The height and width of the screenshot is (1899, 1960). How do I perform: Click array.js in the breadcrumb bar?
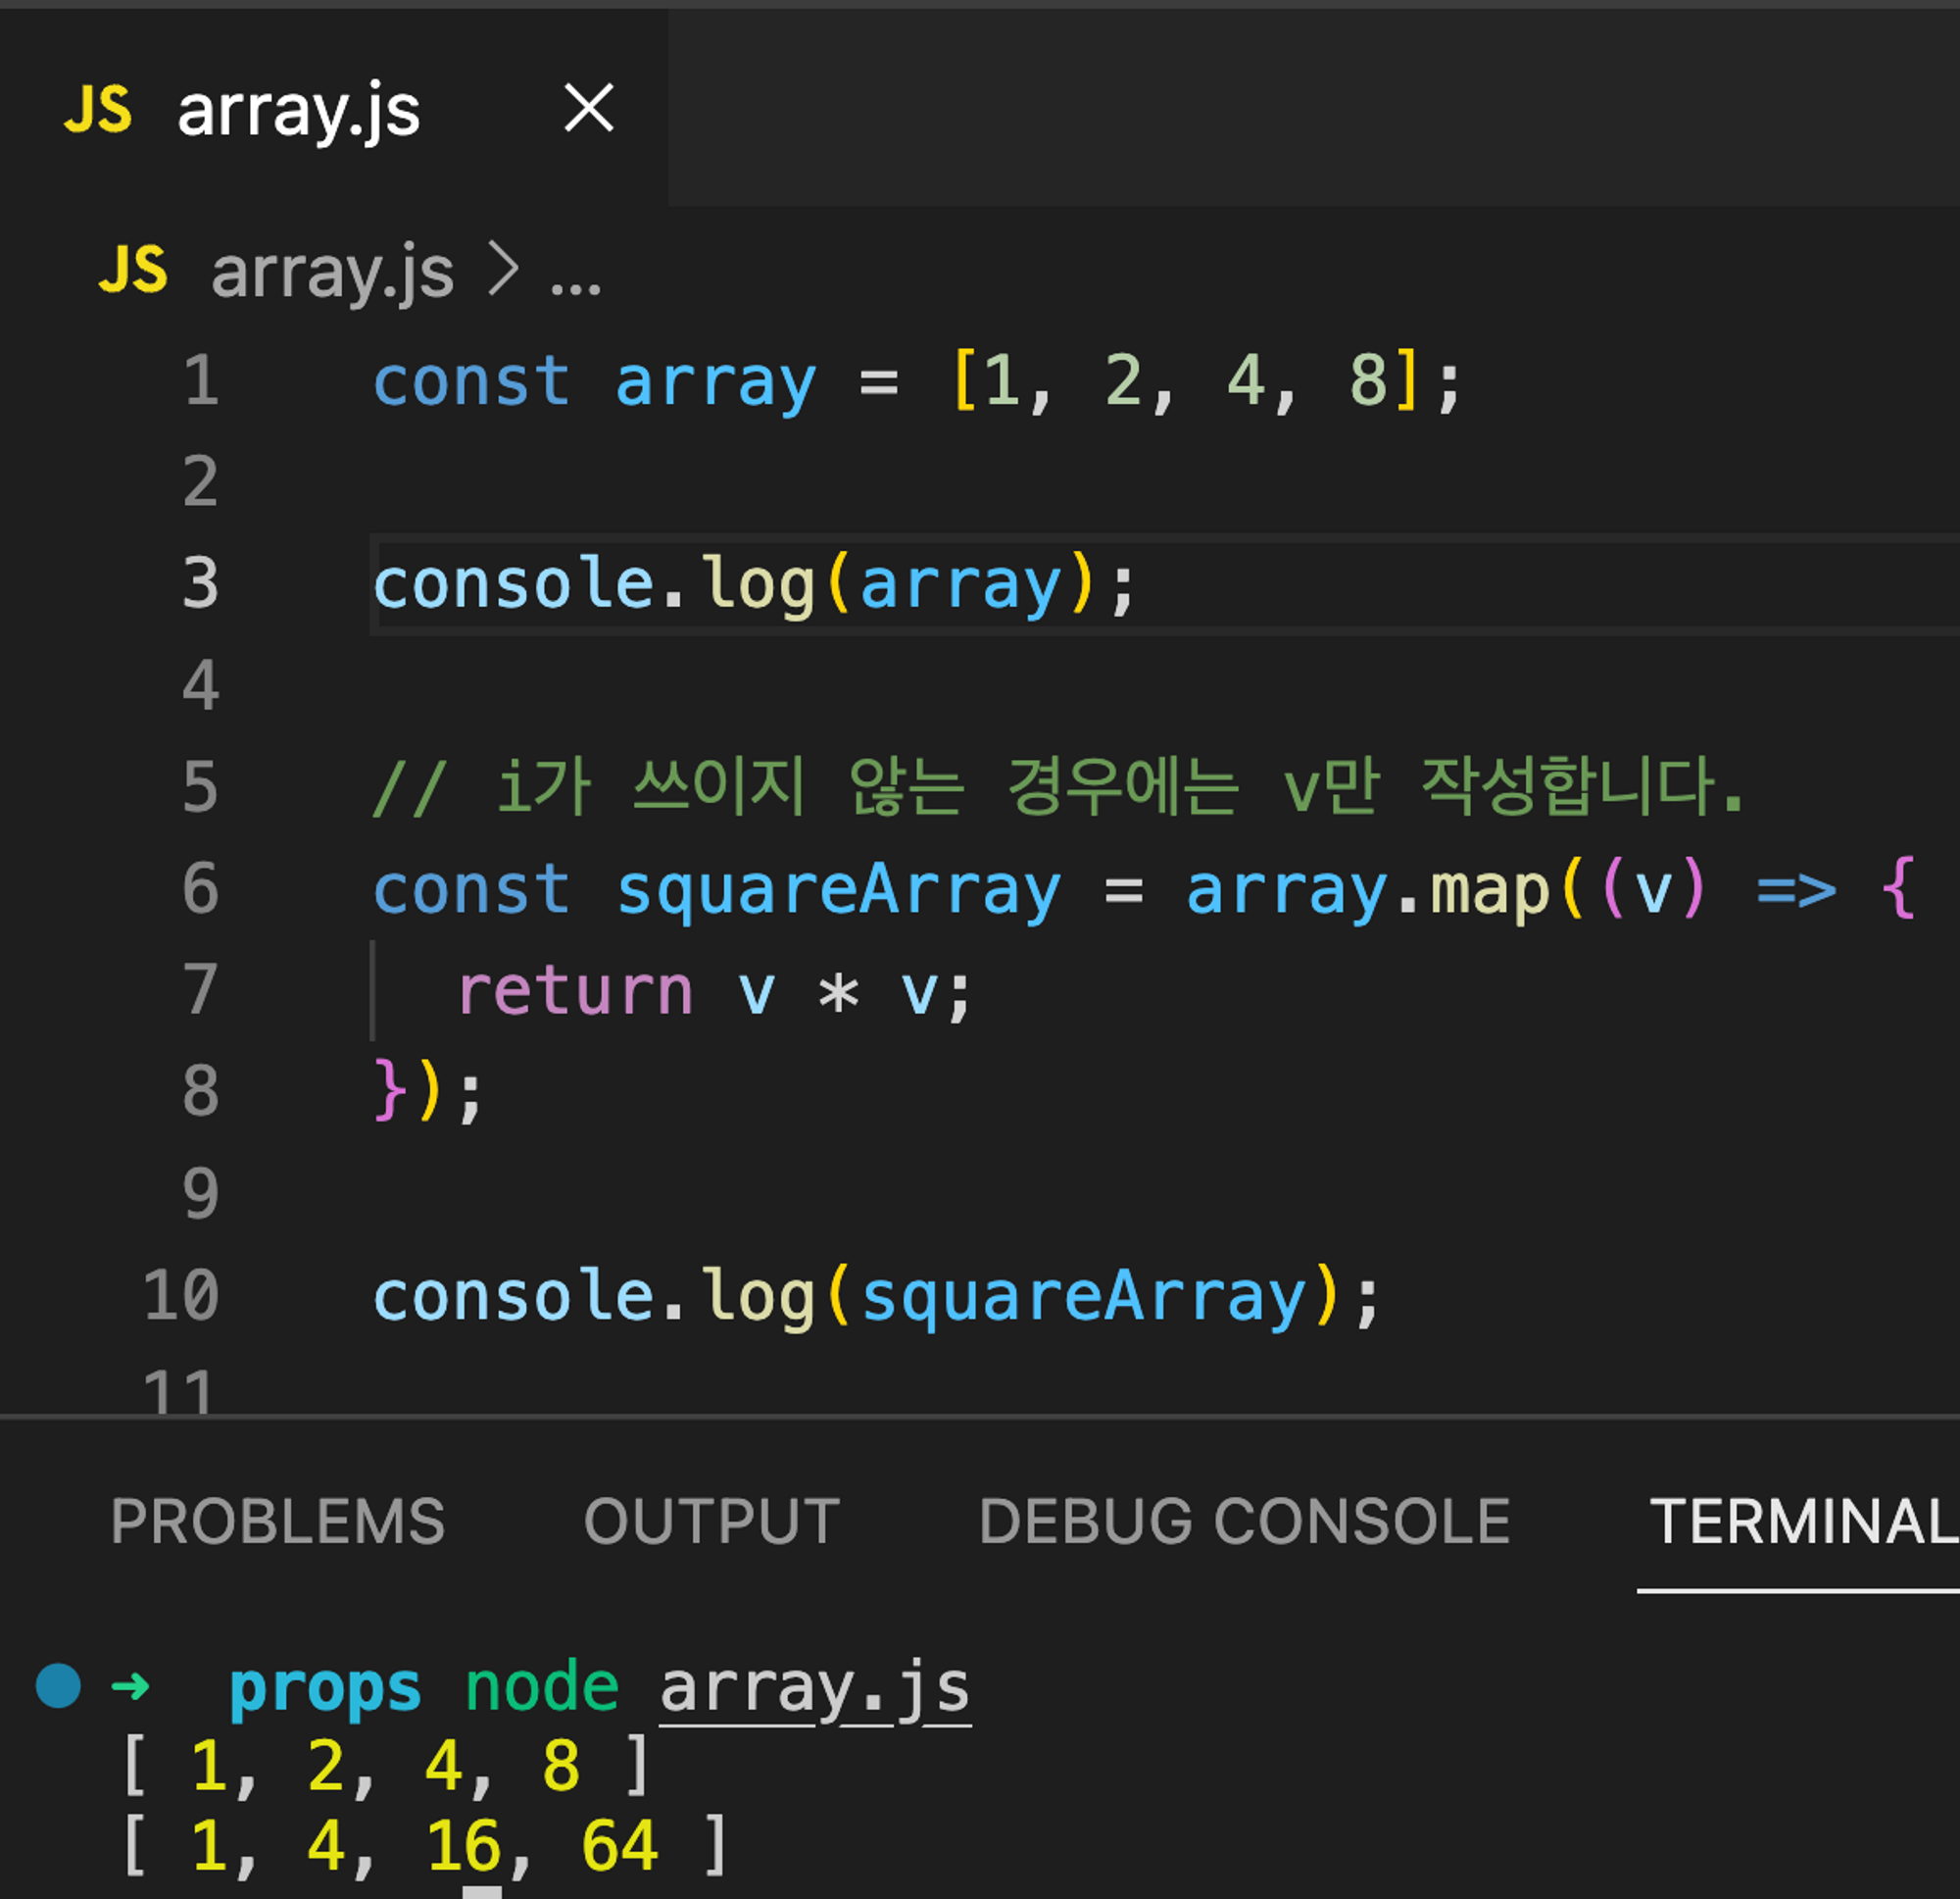332,273
